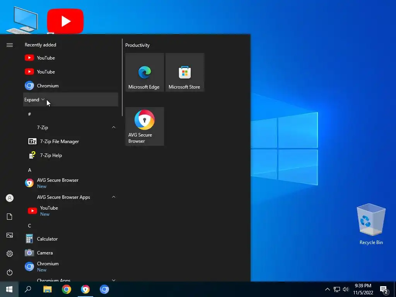This screenshot has height=297, width=396.
Task: Collapse the 7-Zip folder
Action: click(71, 128)
